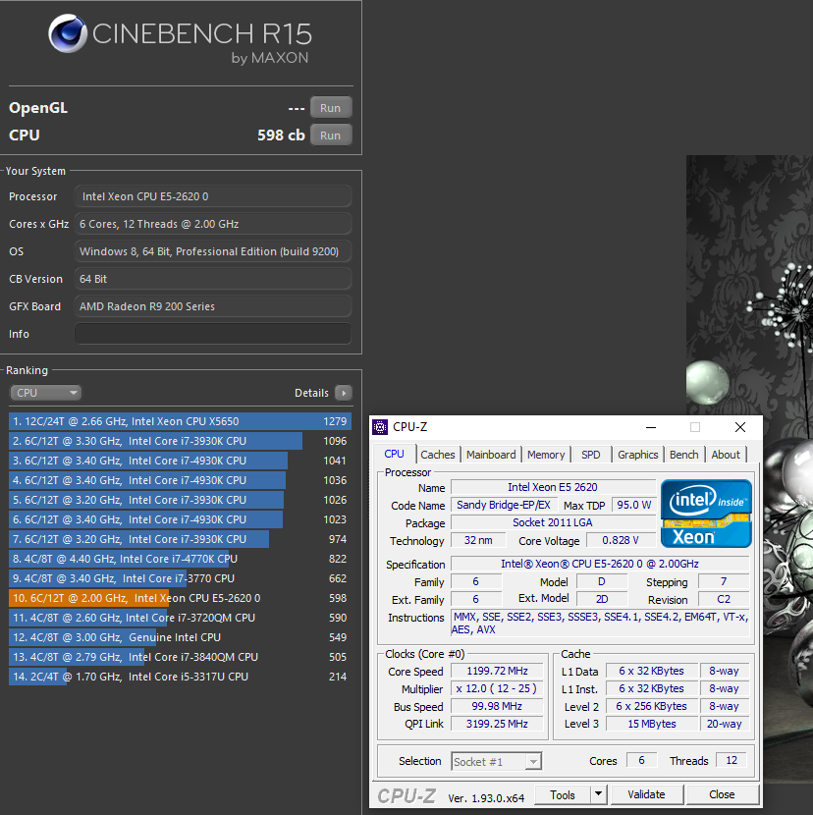Select the i7-3840QM ranking entry

click(180, 657)
